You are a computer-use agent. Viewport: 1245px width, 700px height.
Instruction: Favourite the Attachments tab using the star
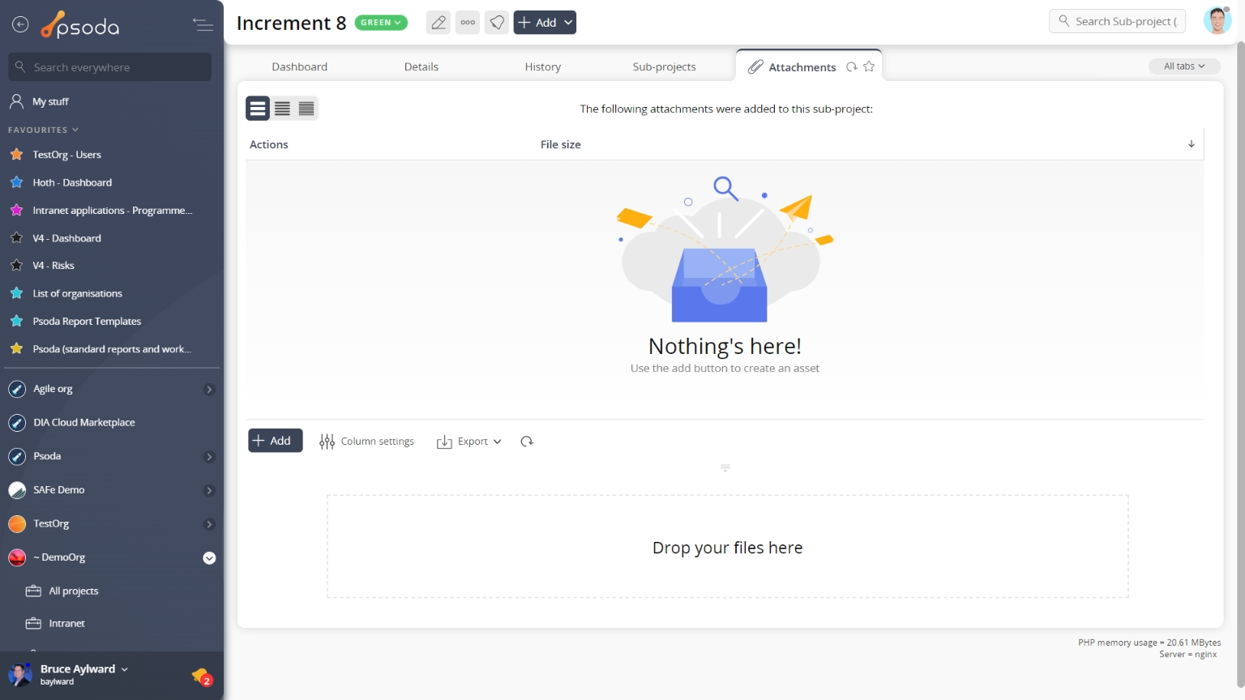(x=869, y=66)
